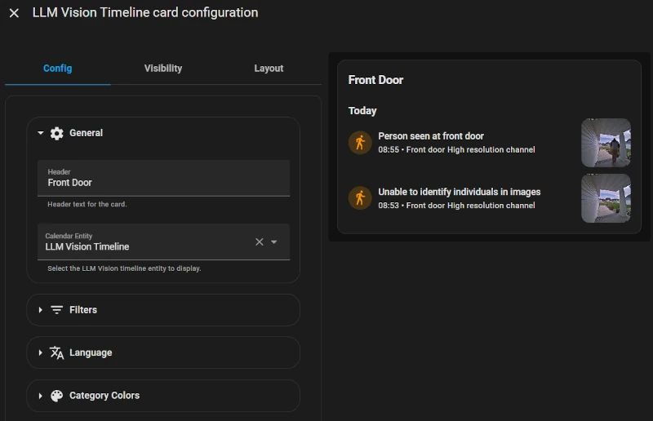Close the card configuration dialog
Viewport: 653px width, 421px height.
click(x=14, y=13)
